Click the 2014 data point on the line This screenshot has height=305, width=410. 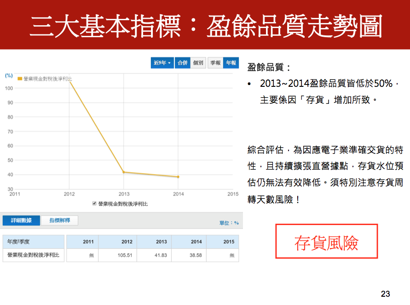point(178,177)
